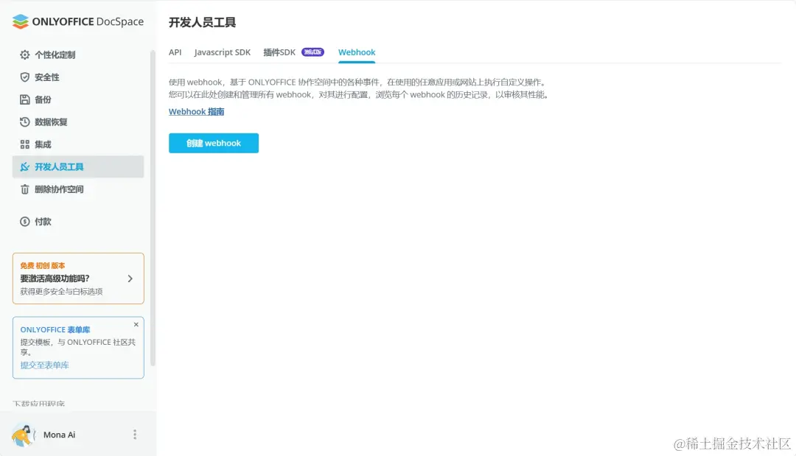Image resolution: width=796 pixels, height=456 pixels.
Task: Click Mona Ai's avatar picture
Action: point(22,435)
